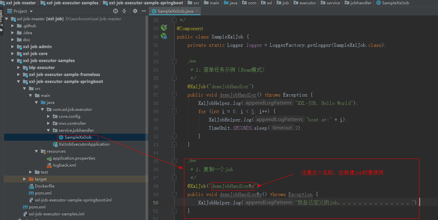
Task: Click SampleXxlJob class icon in breadcrumb bar
Action: (379, 3)
